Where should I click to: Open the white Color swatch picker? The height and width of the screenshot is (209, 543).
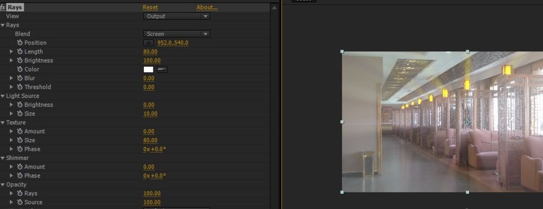click(x=148, y=69)
